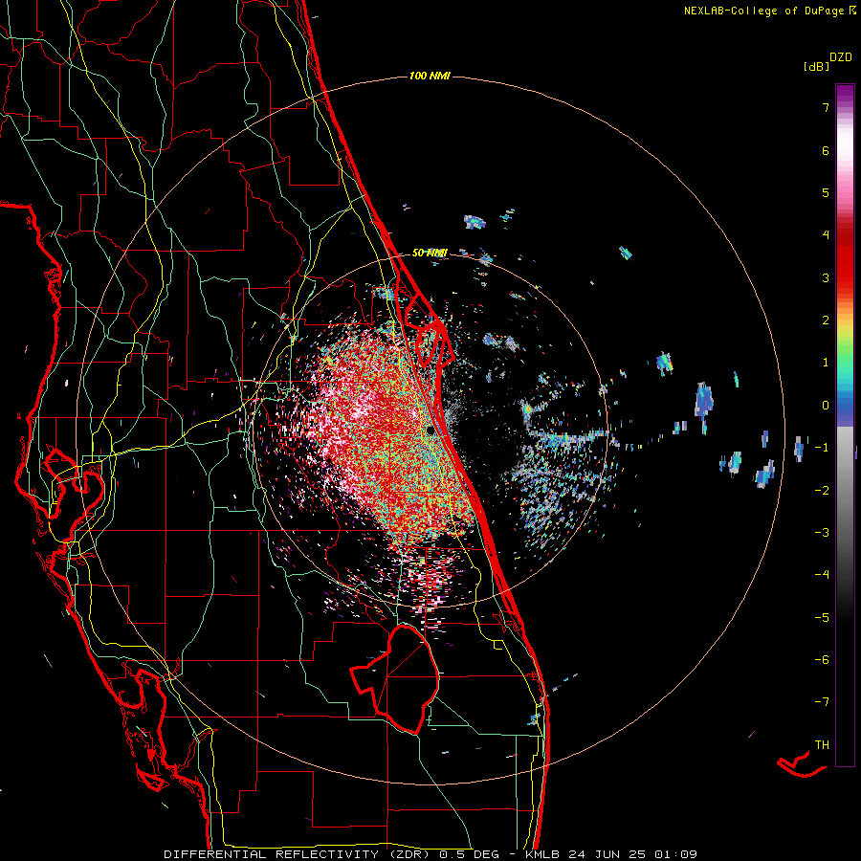Click the DZD legend title
Image resolution: width=861 pixels, height=861 pixels.
[x=841, y=57]
